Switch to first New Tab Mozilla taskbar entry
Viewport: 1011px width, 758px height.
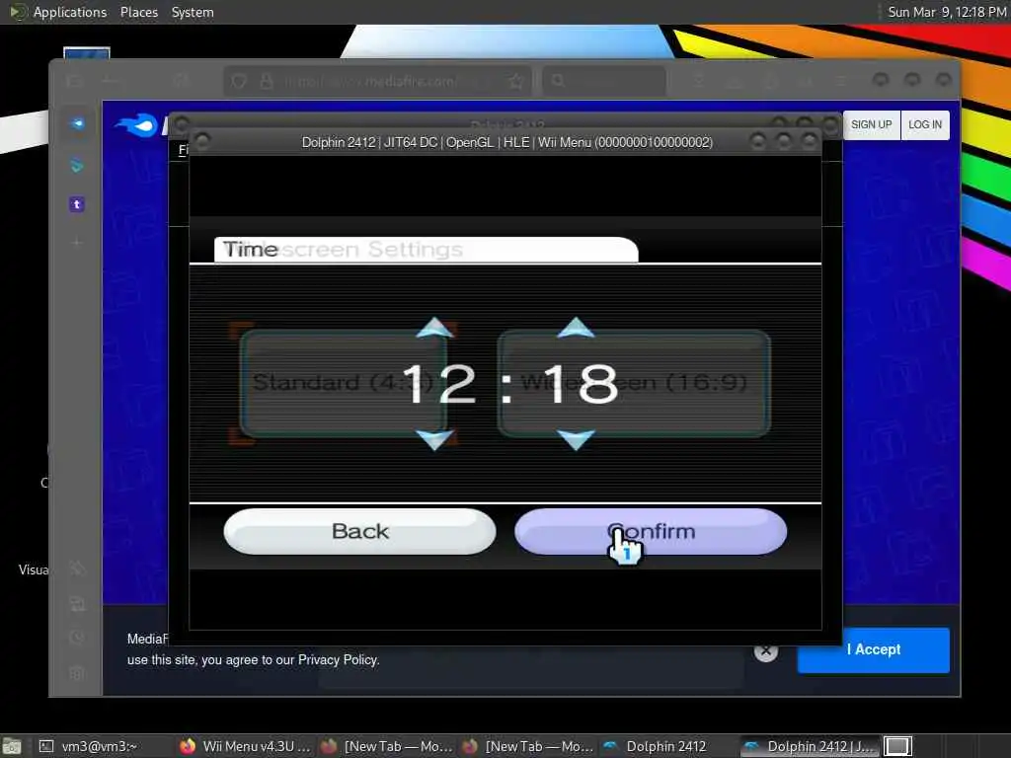387,746
